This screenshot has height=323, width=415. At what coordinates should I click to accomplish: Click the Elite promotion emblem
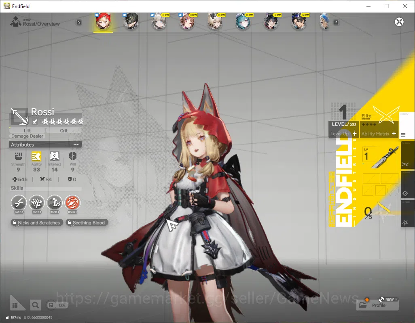coord(386,115)
